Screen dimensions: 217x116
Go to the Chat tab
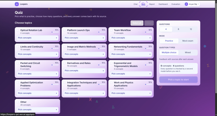point(135,4)
